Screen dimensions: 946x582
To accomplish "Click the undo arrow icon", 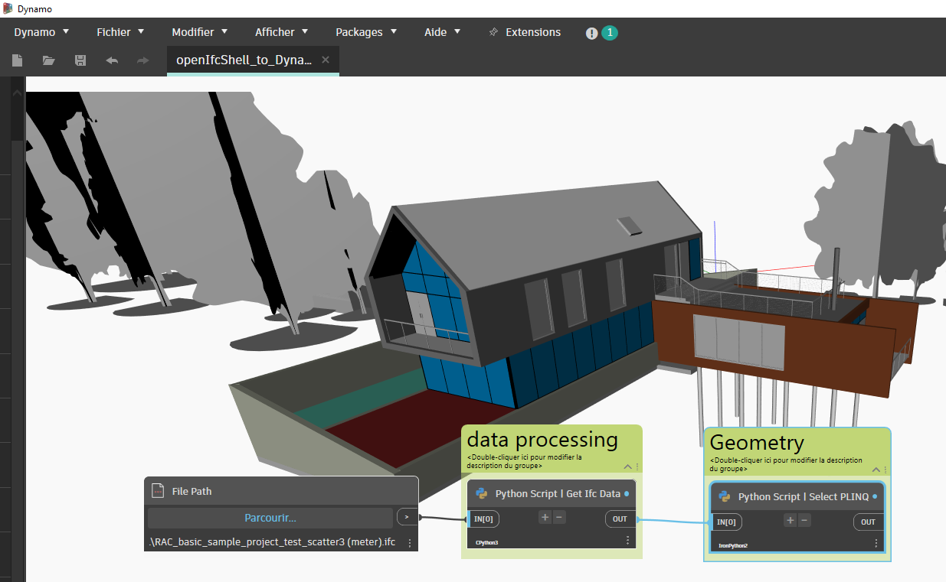I will coord(112,60).
